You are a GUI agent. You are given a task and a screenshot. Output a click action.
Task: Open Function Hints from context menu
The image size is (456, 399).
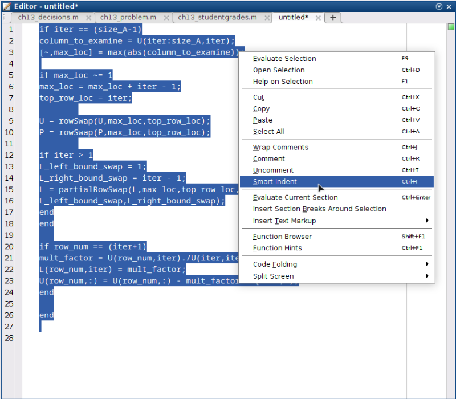tap(337, 248)
